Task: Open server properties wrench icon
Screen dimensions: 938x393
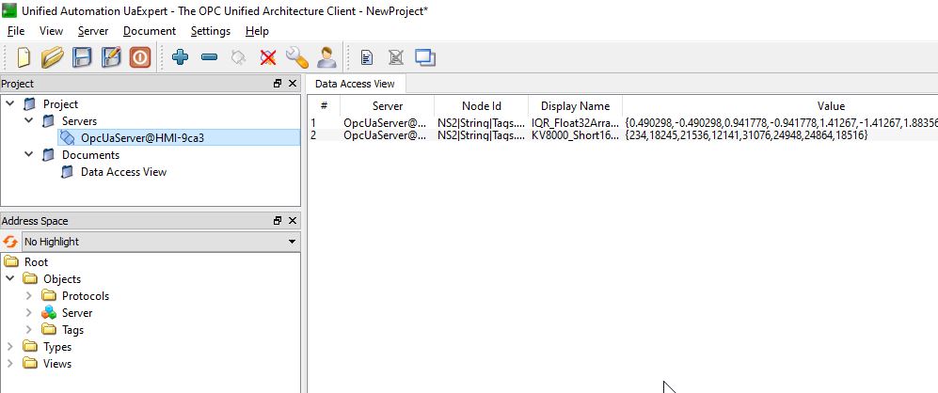Action: (296, 57)
